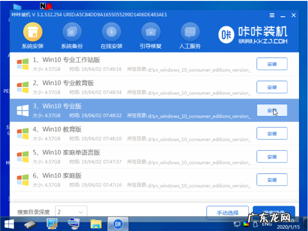Select the 4、Win10 教育版 title
308x231 pixels.
pos(57,130)
